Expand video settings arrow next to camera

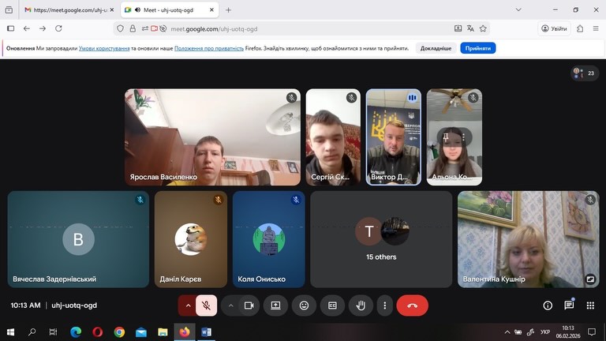[231, 305]
